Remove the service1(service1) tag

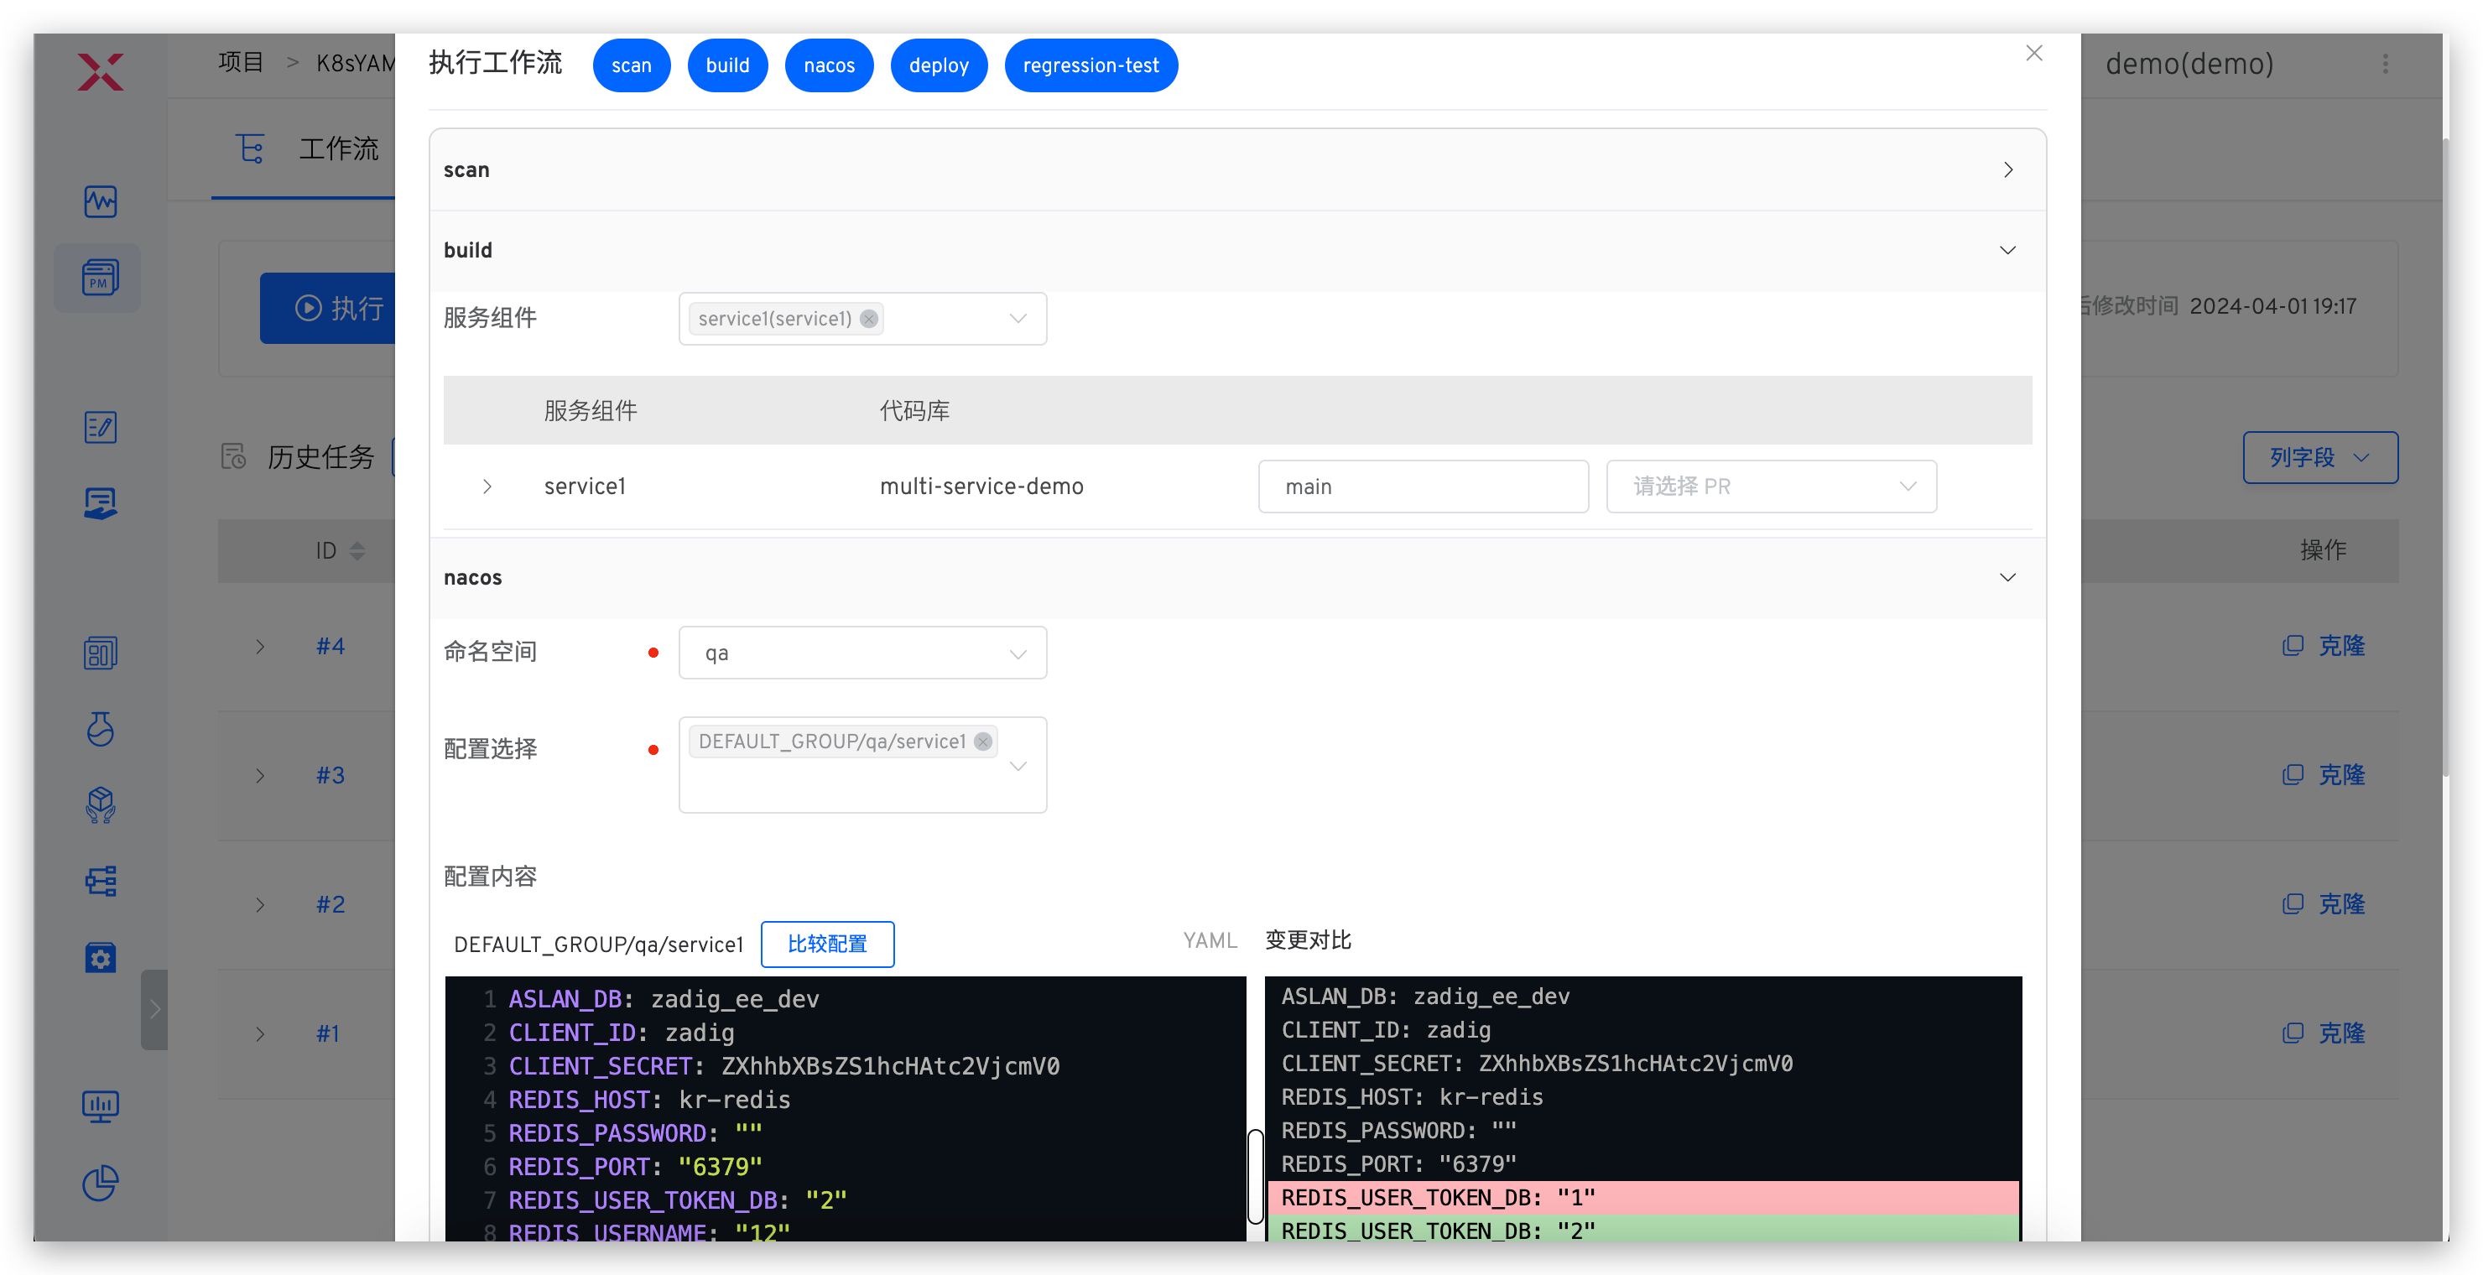(x=868, y=319)
